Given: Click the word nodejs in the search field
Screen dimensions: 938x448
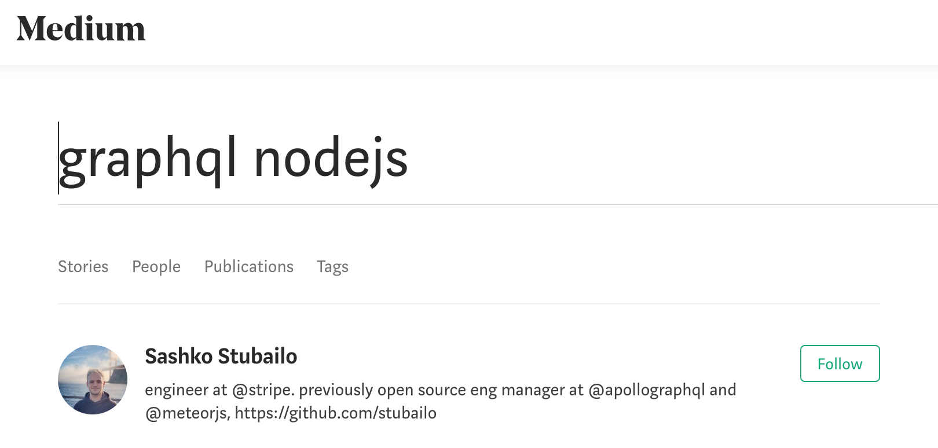Looking at the screenshot, I should 331,159.
